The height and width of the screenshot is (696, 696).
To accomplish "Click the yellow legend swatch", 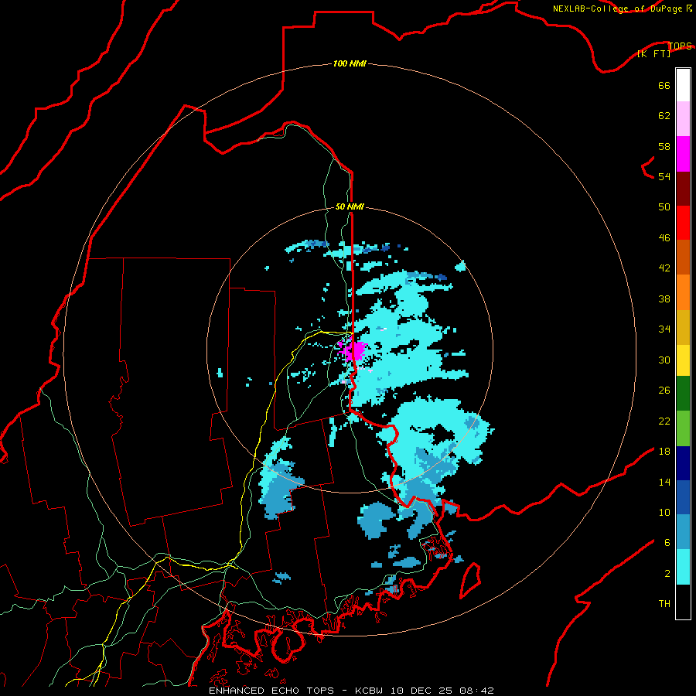I will (683, 360).
